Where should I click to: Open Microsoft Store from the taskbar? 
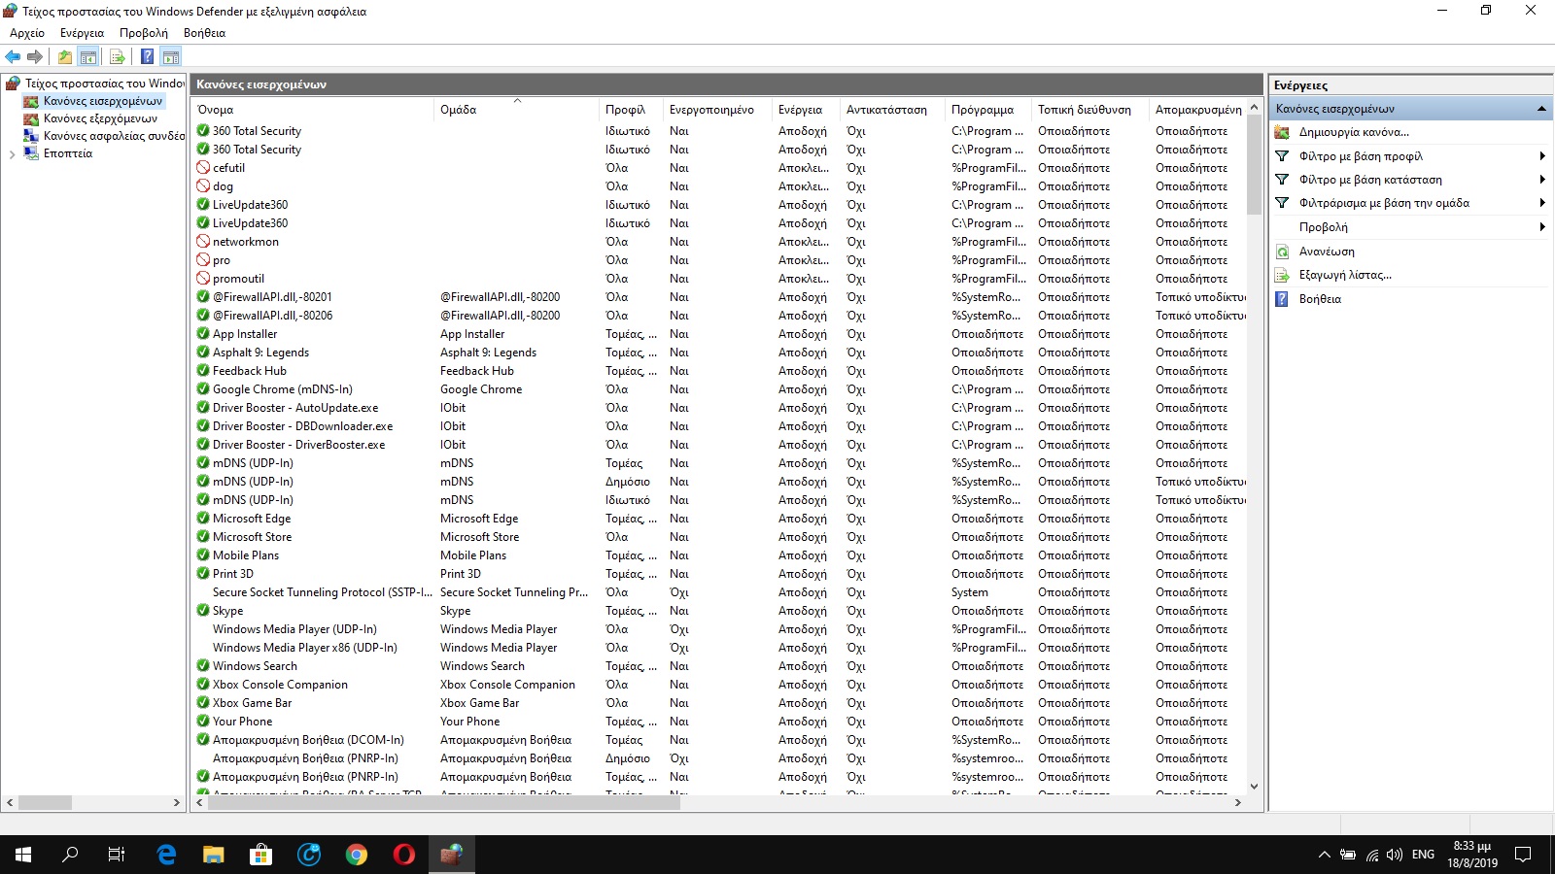[x=260, y=855]
